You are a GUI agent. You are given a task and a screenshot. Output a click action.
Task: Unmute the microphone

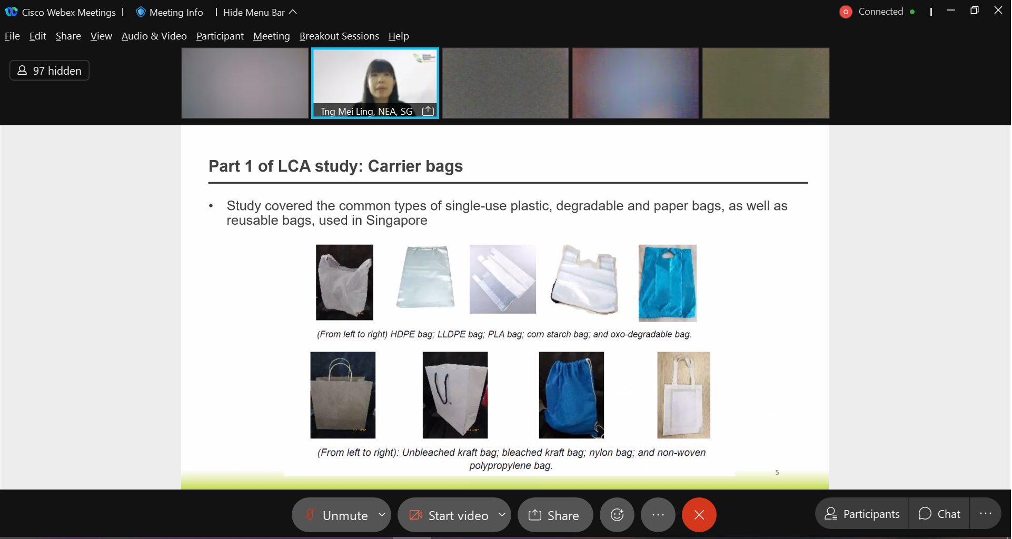tap(337, 515)
